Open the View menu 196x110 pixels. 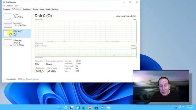coord(17,6)
